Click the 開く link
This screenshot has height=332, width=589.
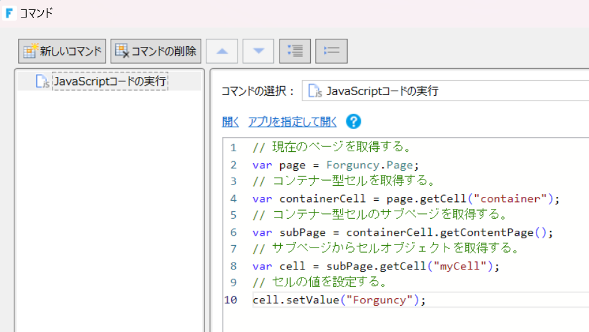(x=230, y=122)
